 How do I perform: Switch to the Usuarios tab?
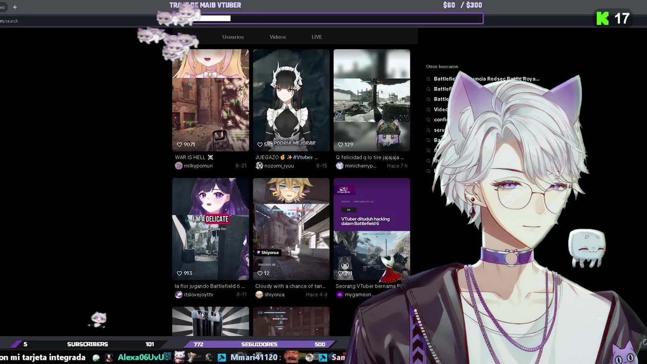tap(233, 37)
